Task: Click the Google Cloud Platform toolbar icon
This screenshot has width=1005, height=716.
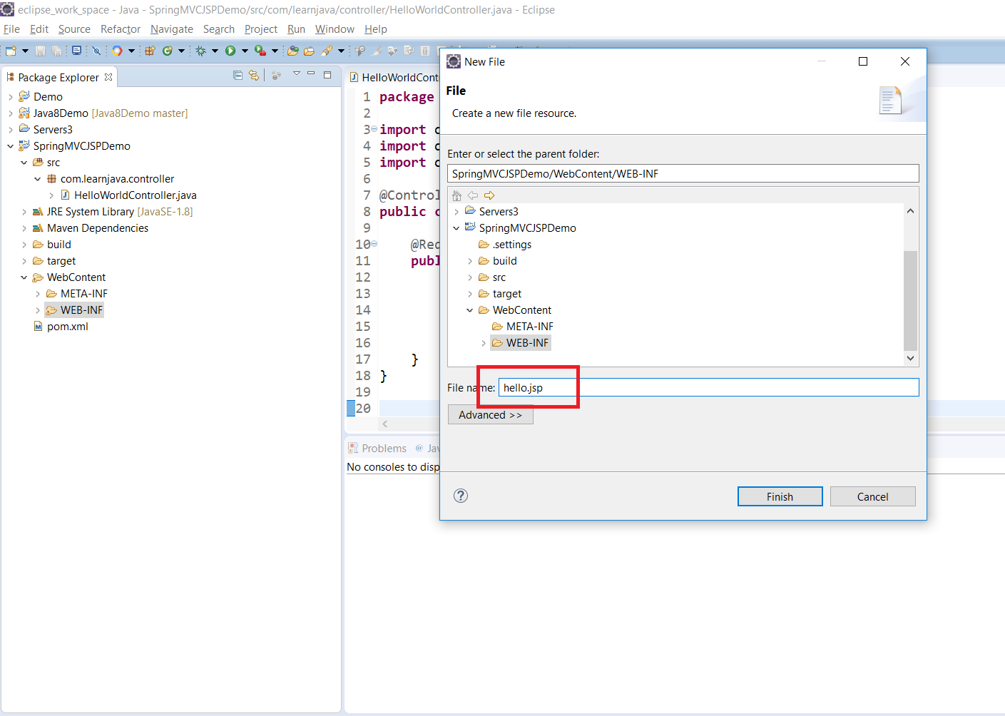Action: (117, 51)
